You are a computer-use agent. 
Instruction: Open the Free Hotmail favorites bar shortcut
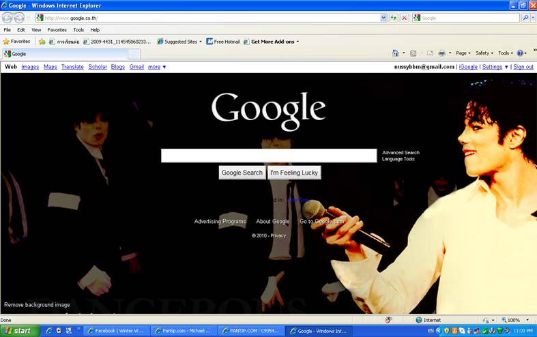click(223, 42)
